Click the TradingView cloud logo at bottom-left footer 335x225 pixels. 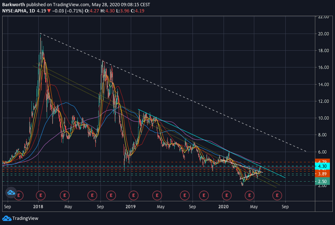(x=7, y=218)
